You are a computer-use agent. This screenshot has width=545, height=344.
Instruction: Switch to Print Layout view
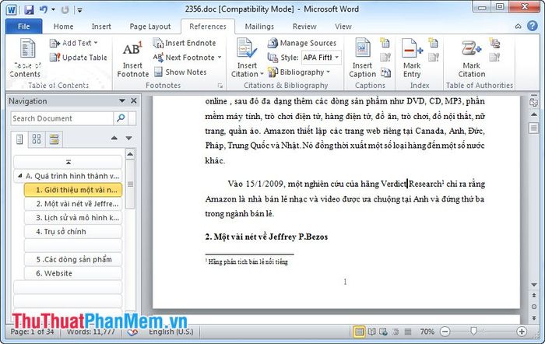359,332
